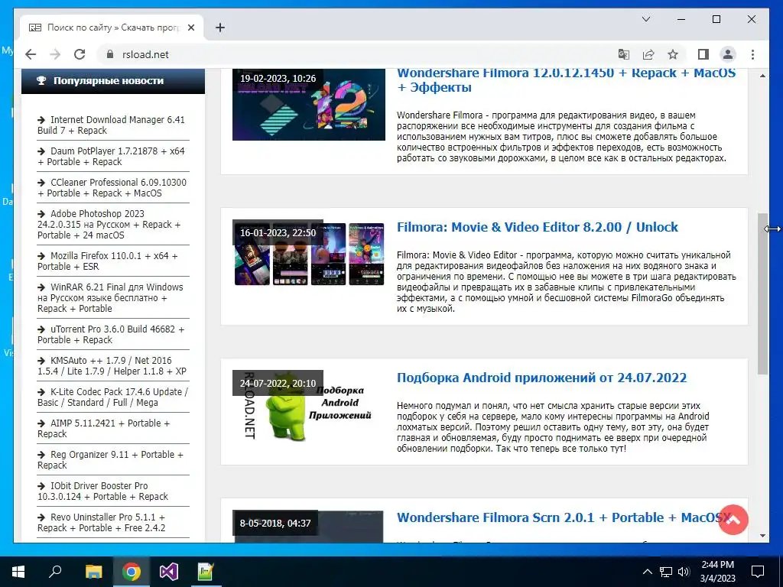Bookmark this page with the star icon
The height and width of the screenshot is (587, 783).
(673, 54)
